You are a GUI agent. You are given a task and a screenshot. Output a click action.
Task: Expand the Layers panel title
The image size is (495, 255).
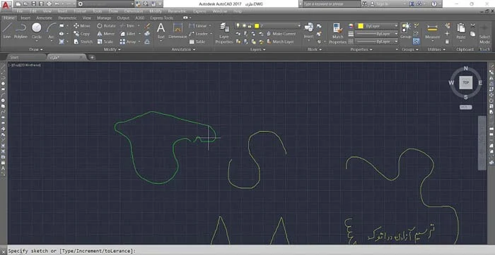coord(257,49)
